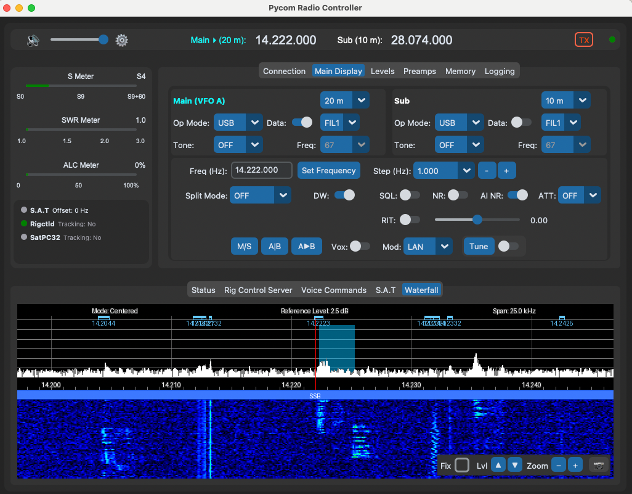Screen dimensions: 632x494
Task: Click the A|B VFO button
Action: click(x=275, y=247)
